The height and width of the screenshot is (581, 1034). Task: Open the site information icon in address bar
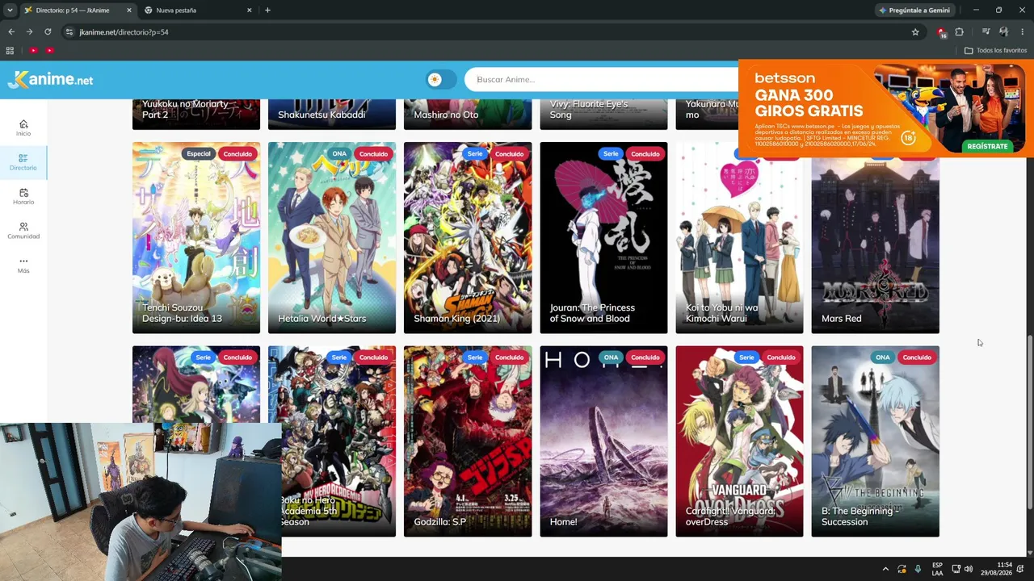coord(69,32)
